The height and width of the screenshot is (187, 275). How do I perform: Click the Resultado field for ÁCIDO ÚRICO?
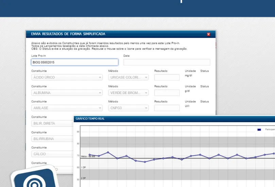(167, 78)
